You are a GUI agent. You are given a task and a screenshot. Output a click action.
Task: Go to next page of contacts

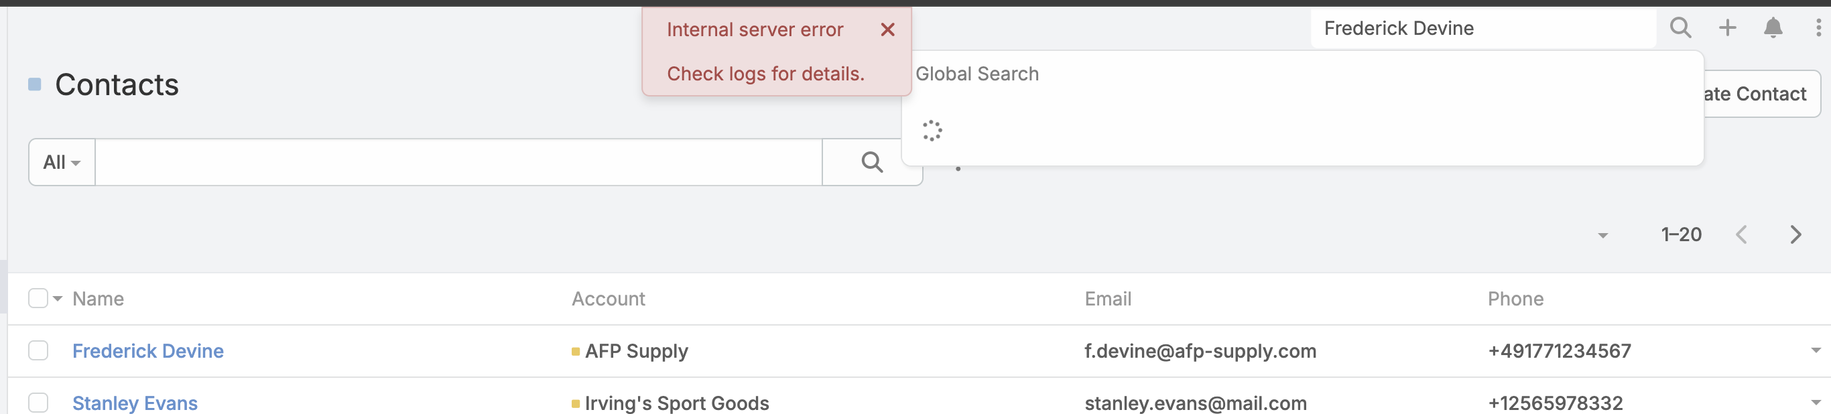click(1795, 235)
